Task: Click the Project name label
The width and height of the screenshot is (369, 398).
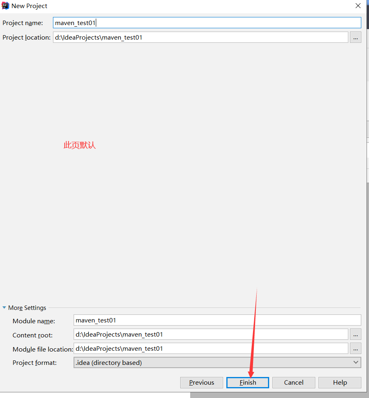Action: [23, 23]
